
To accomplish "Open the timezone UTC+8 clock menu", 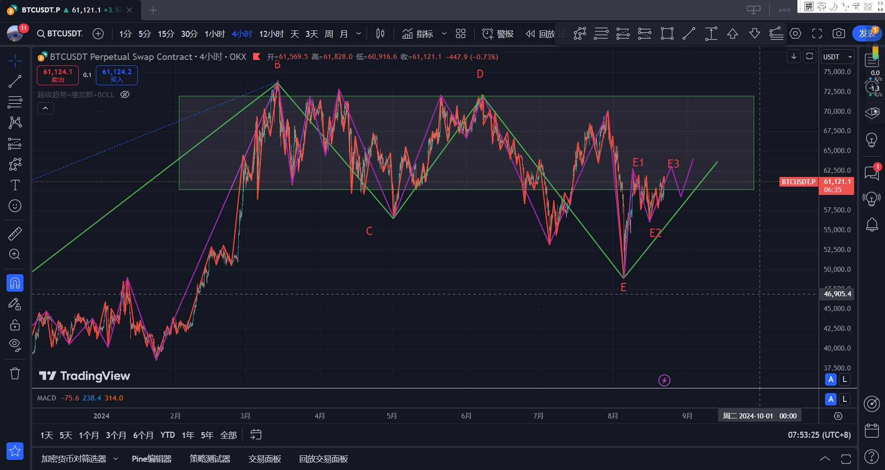I will pos(819,435).
